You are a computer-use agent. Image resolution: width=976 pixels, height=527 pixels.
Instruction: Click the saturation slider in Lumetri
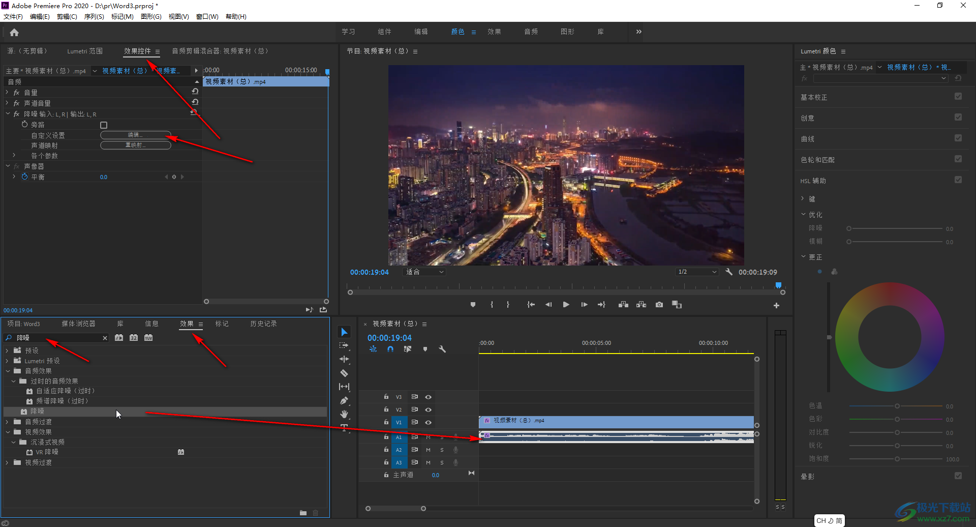pyautogui.click(x=896, y=459)
